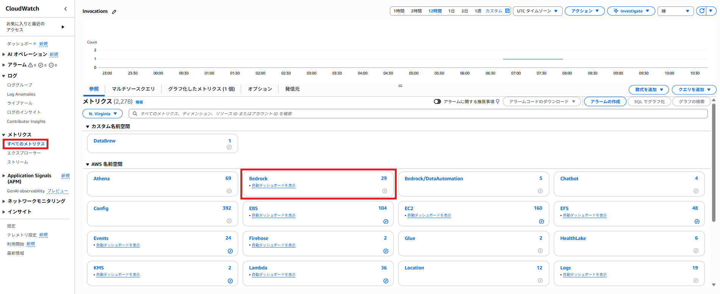The width and height of the screenshot is (720, 294).
Task: Click the compass icon in Glue card
Action: click(540, 251)
